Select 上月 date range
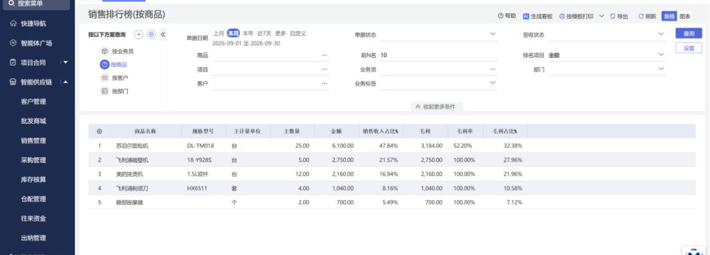The height and width of the screenshot is (255, 710). pos(218,33)
